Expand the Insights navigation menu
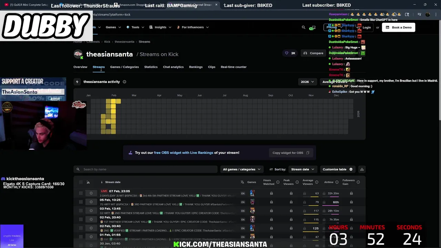 [160, 27]
